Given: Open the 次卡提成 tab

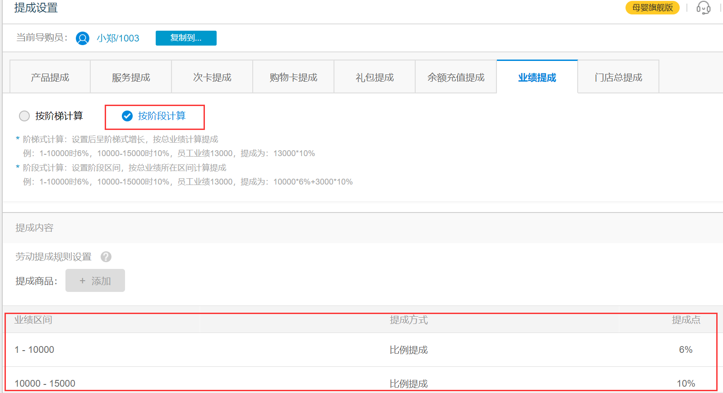Looking at the screenshot, I should 212,77.
